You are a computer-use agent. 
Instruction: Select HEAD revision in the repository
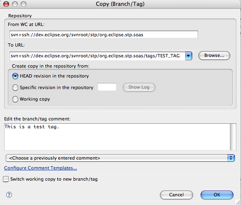click(15, 76)
